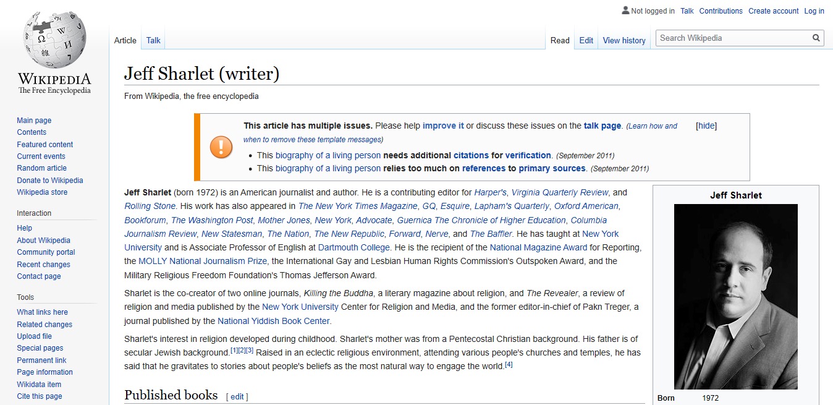833x405 pixels.
Task: Open The New York Times Magazine link
Action: click(x=358, y=206)
